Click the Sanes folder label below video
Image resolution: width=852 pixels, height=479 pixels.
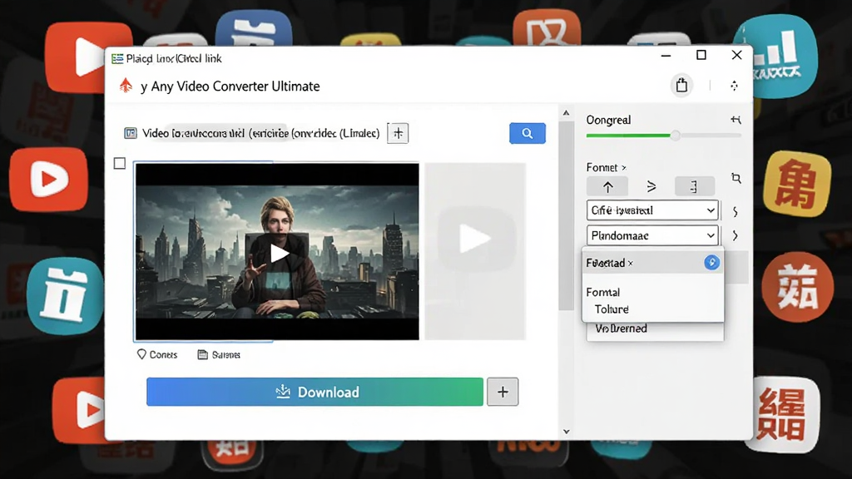tap(219, 354)
